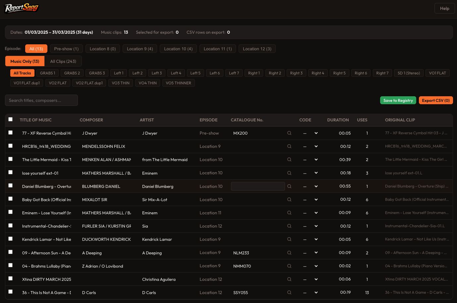Select the 77 - XF Reverse Cymbal track checkbox
This screenshot has width=457, height=303.
(x=11, y=133)
